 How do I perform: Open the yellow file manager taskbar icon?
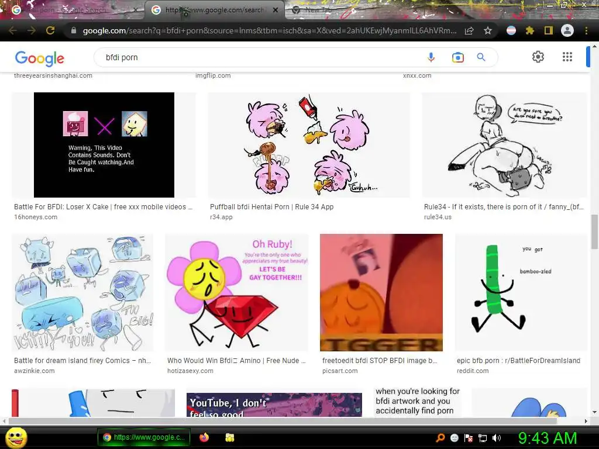pyautogui.click(x=229, y=437)
